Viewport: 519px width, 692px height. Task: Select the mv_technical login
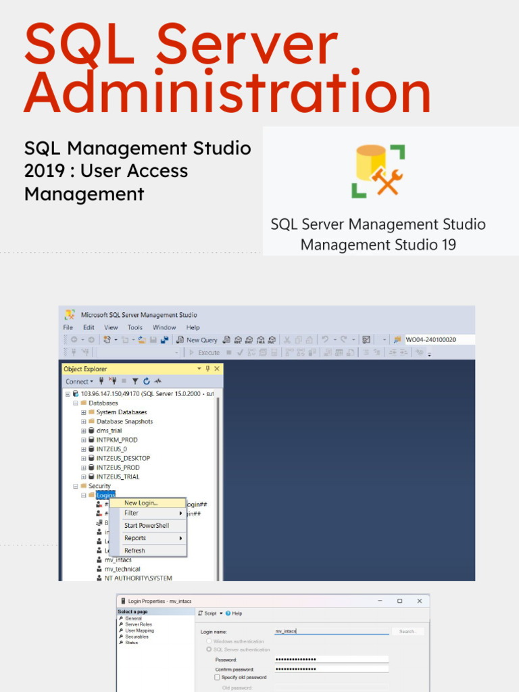pos(118,569)
